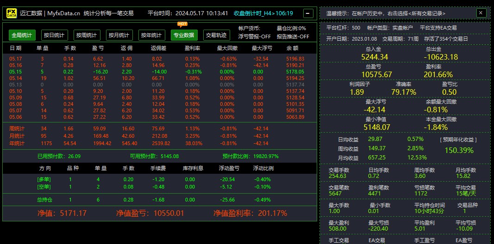
Task: Click the 预付款比例: 19820.97% value
Action: pos(250,156)
